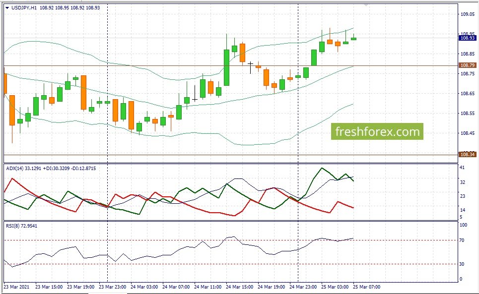Click the 108.75 price scale value
The height and width of the screenshot is (294, 479).
pyautogui.click(x=468, y=73)
